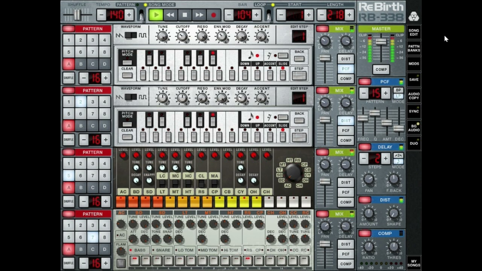Decrease loop length with minus beside 218

(x=321, y=15)
